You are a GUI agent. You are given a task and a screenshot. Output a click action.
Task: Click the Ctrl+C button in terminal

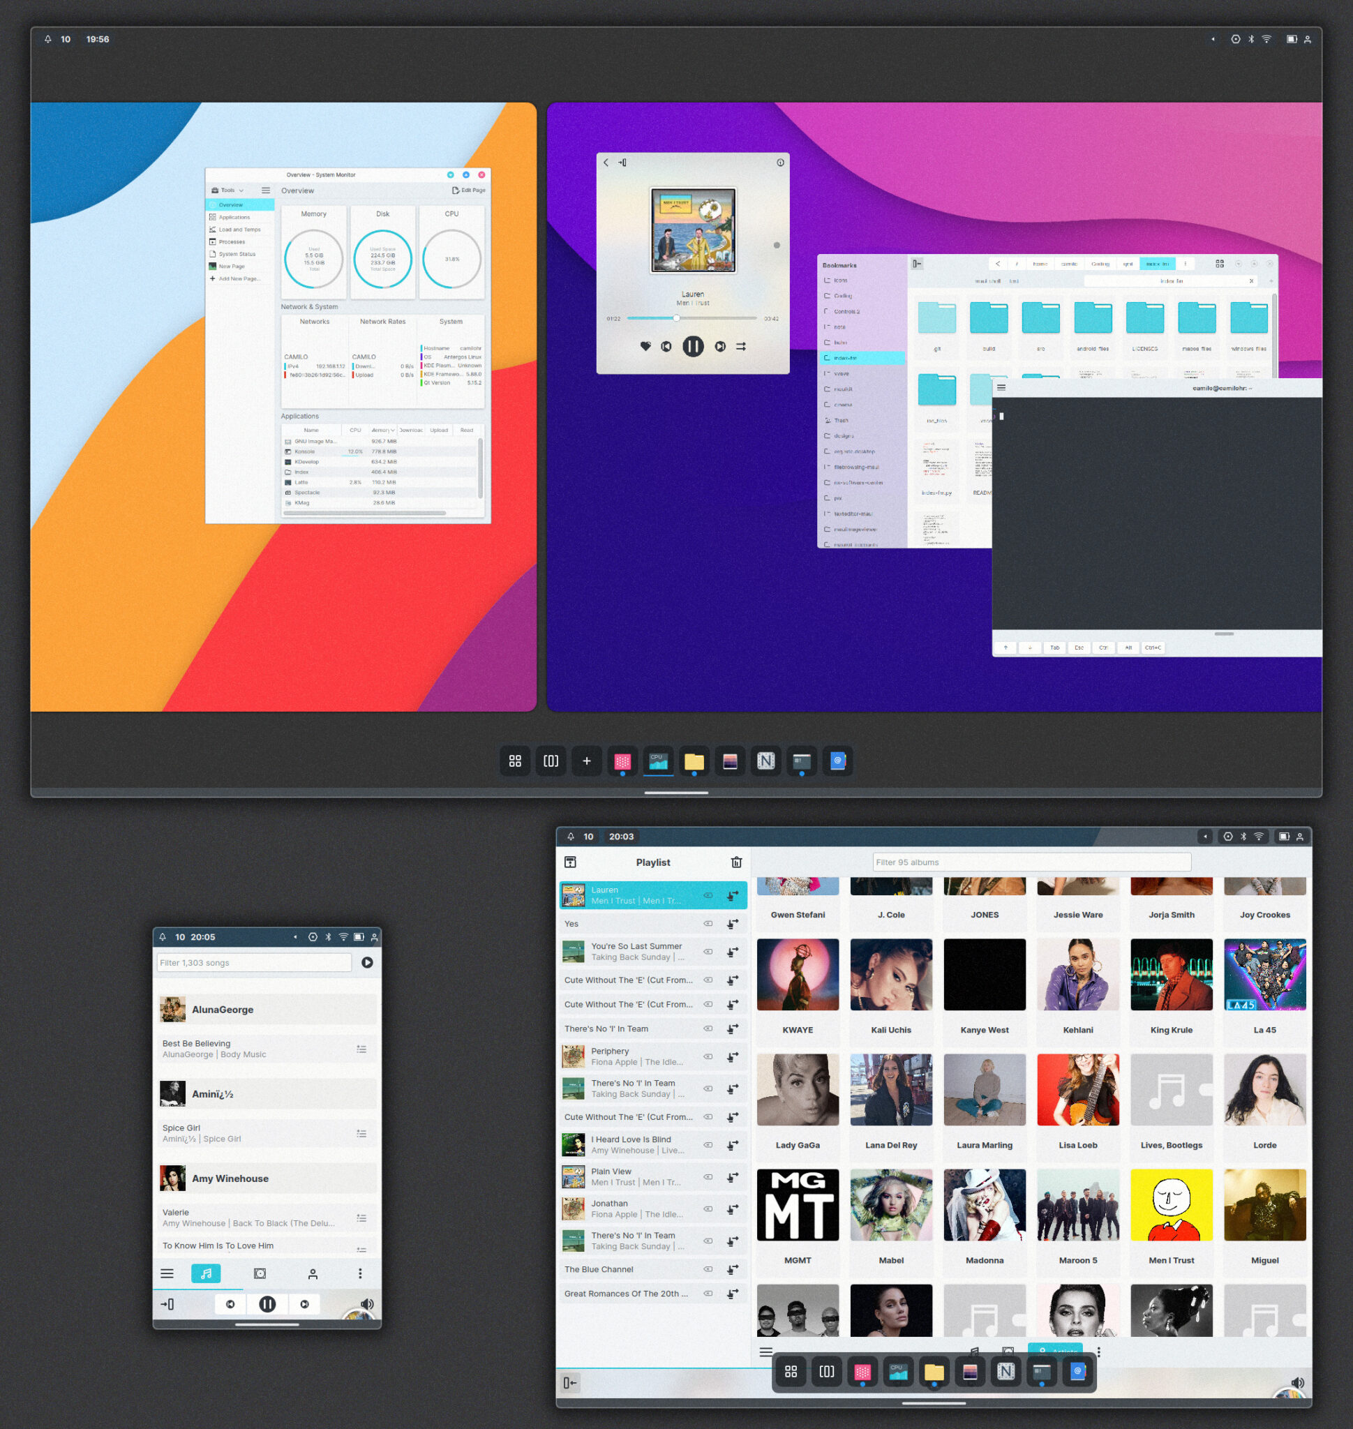(1153, 648)
